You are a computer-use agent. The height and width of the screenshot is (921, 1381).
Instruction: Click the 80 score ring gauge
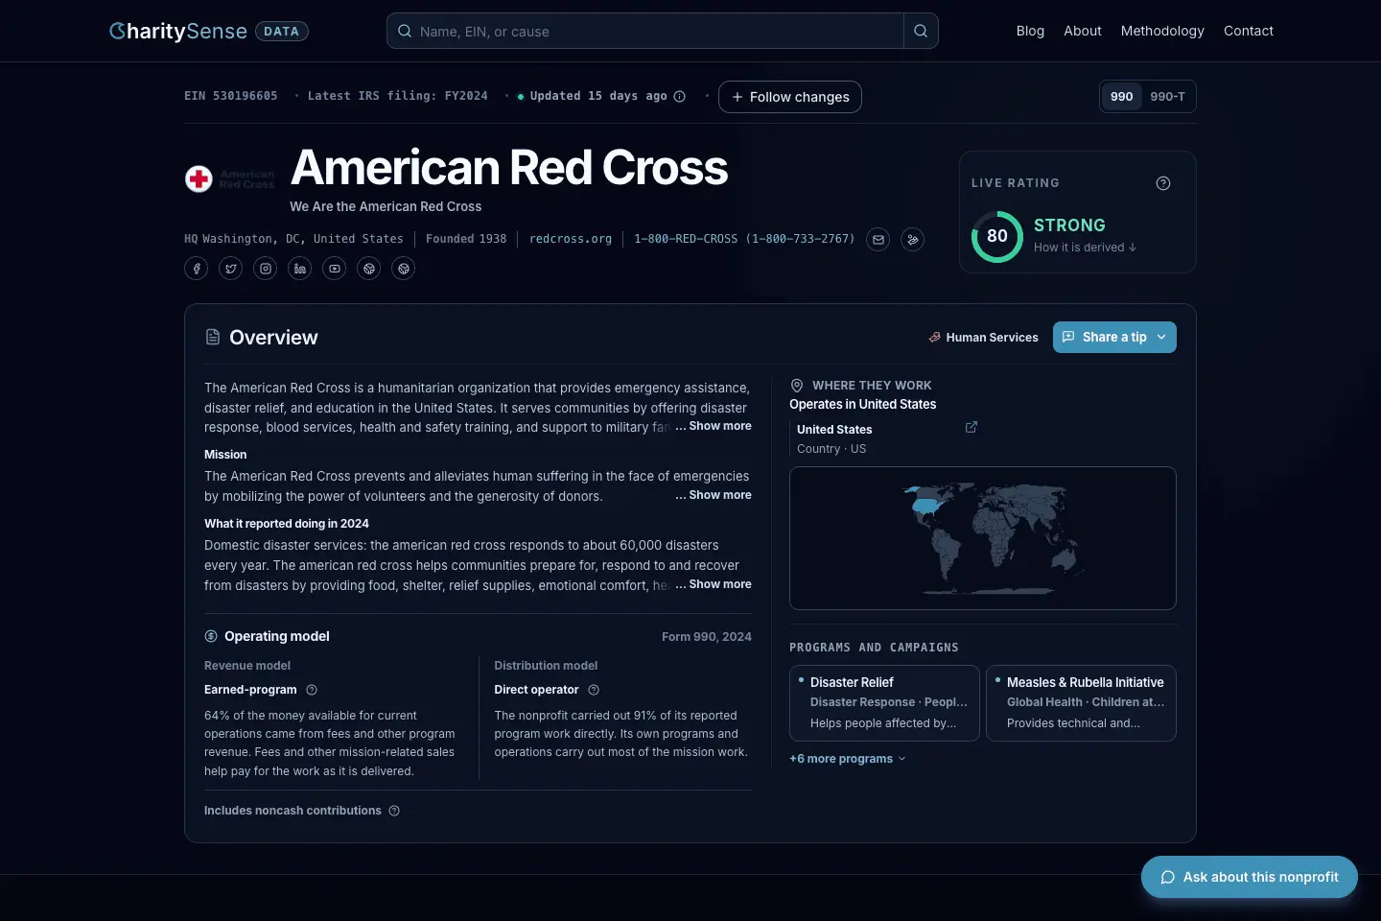click(x=997, y=237)
